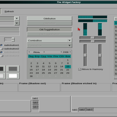Click the year 2008 in calendar header
117x117 pixels.
pyautogui.click(x=66, y=52)
